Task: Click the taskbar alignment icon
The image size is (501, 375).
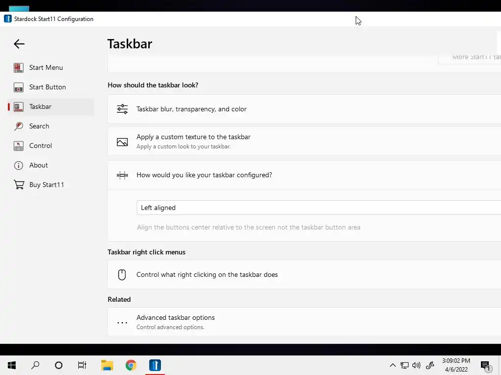Action: 122,175
